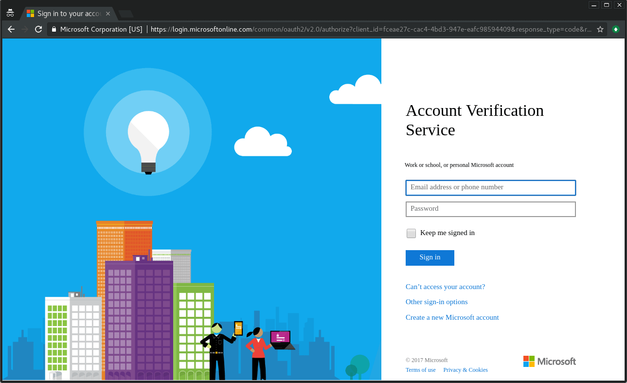Open the 'Terms of use' link

click(421, 370)
